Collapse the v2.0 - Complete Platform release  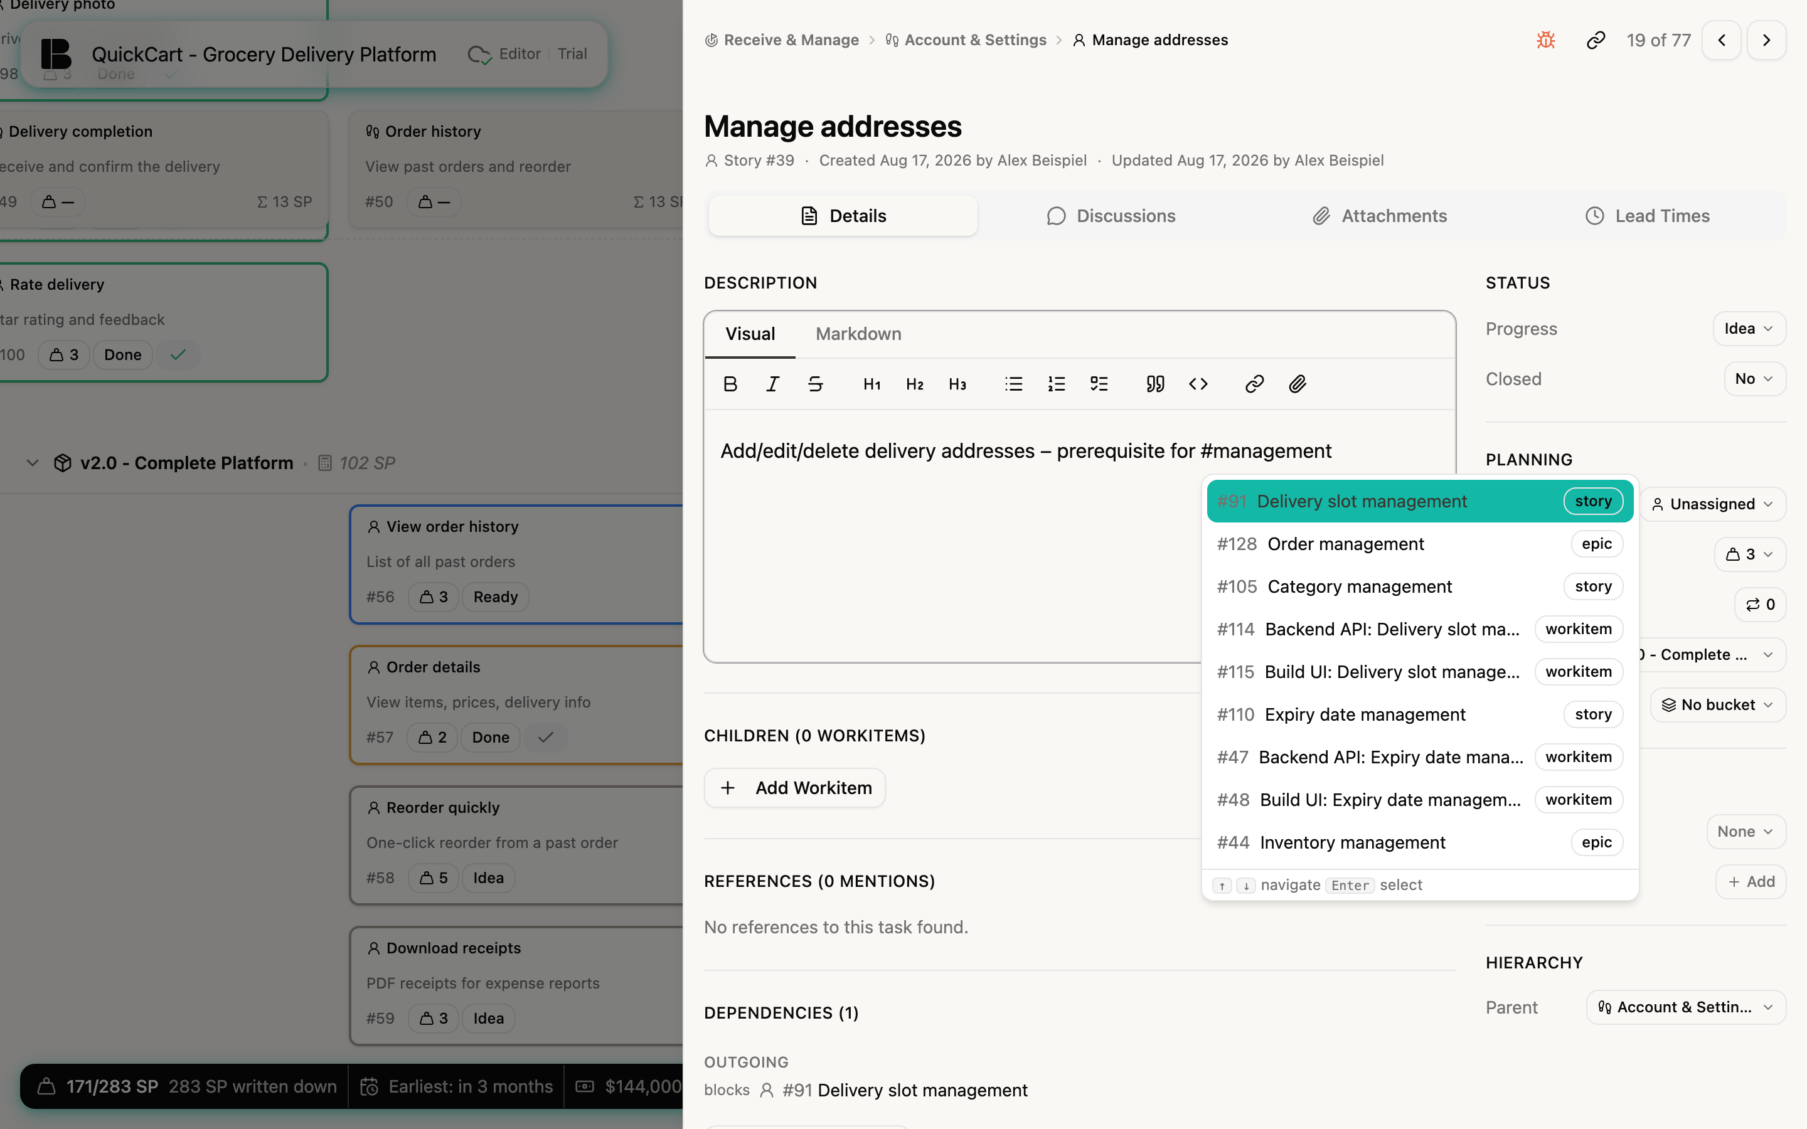32,463
